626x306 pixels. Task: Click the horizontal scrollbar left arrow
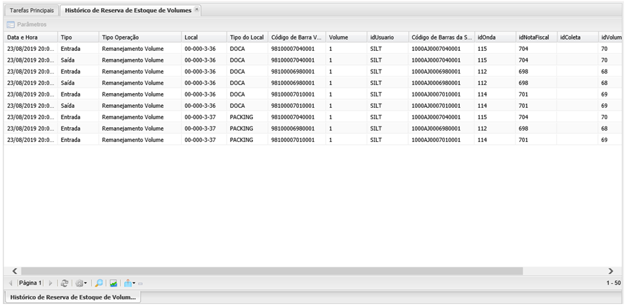click(14, 271)
